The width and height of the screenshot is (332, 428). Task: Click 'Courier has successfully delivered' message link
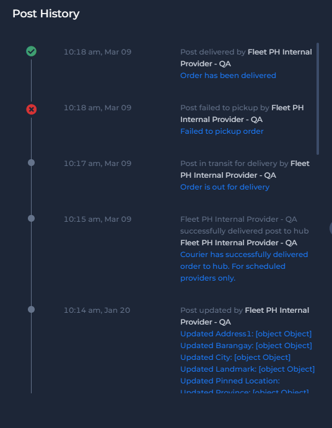point(244,266)
